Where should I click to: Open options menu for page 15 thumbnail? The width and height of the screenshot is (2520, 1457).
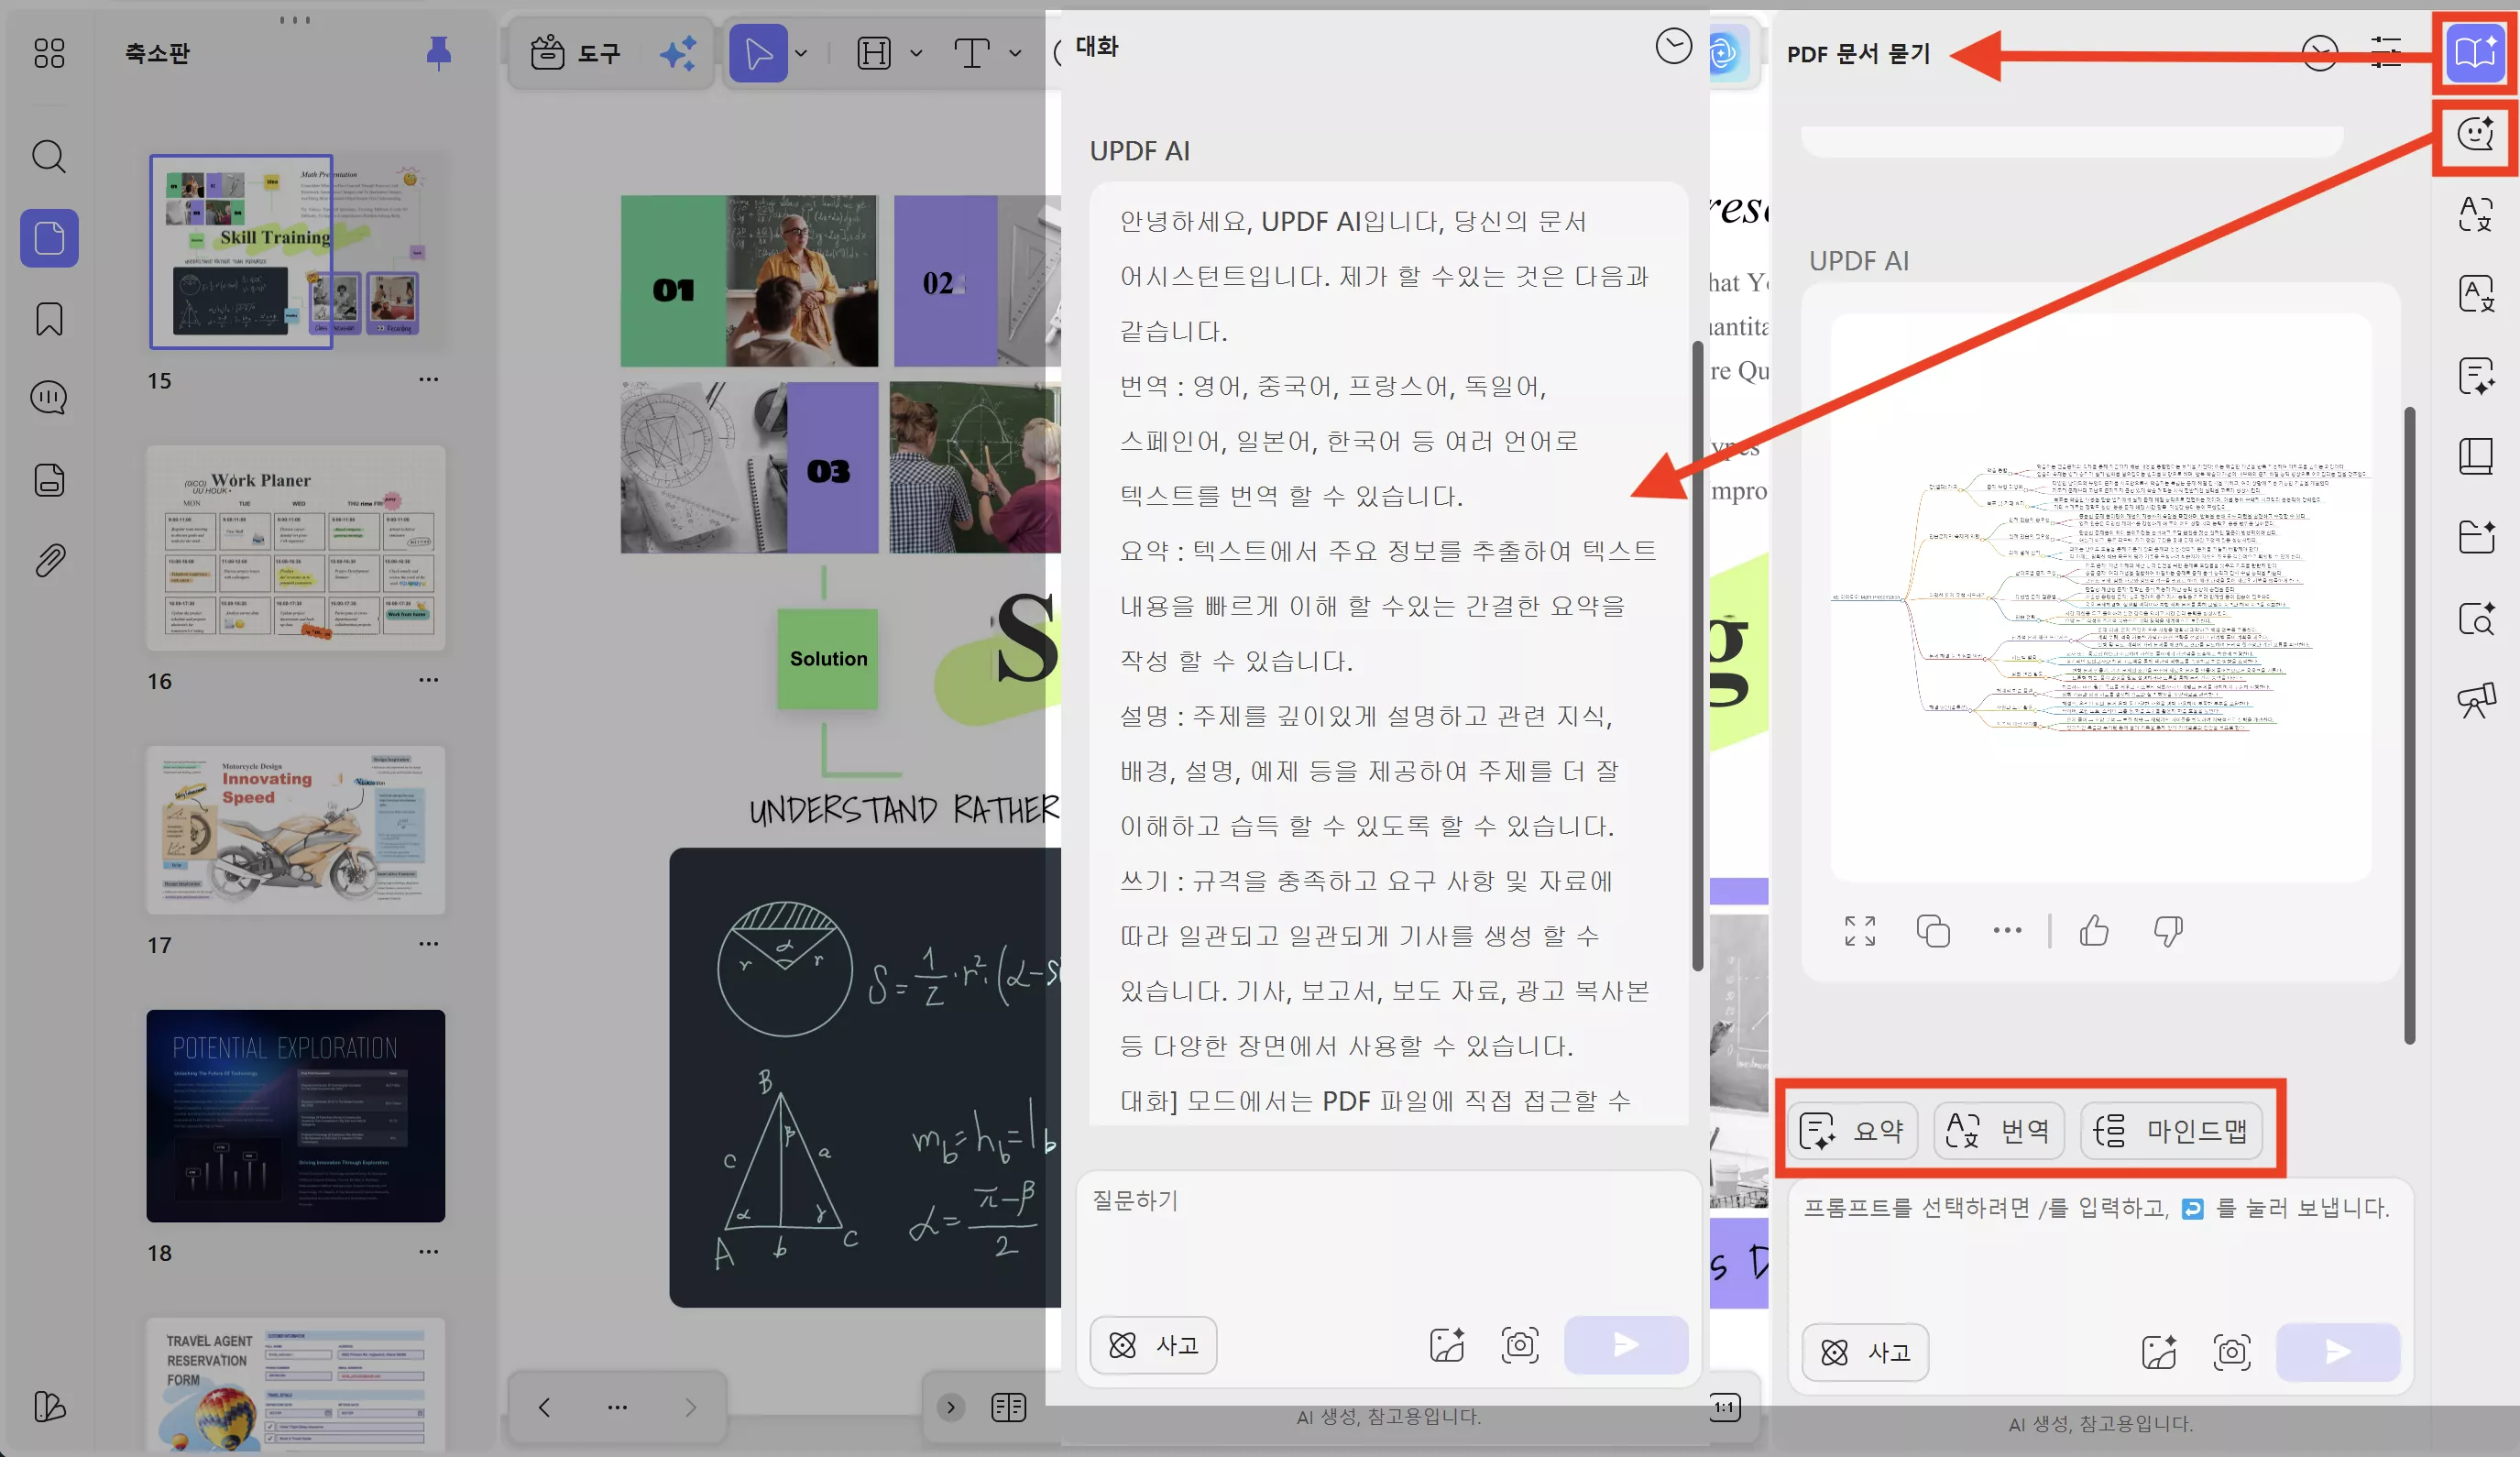428,380
